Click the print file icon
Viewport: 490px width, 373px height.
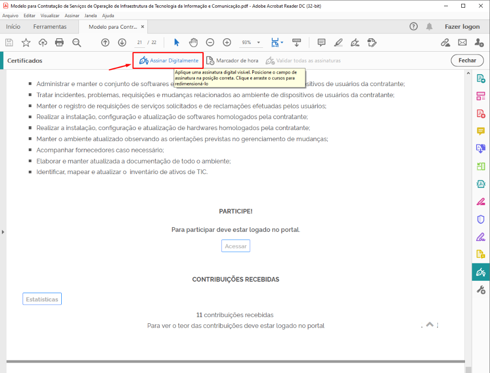pyautogui.click(x=59, y=43)
